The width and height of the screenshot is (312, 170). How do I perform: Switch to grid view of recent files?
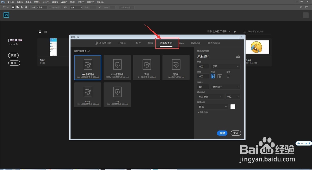click(40, 31)
